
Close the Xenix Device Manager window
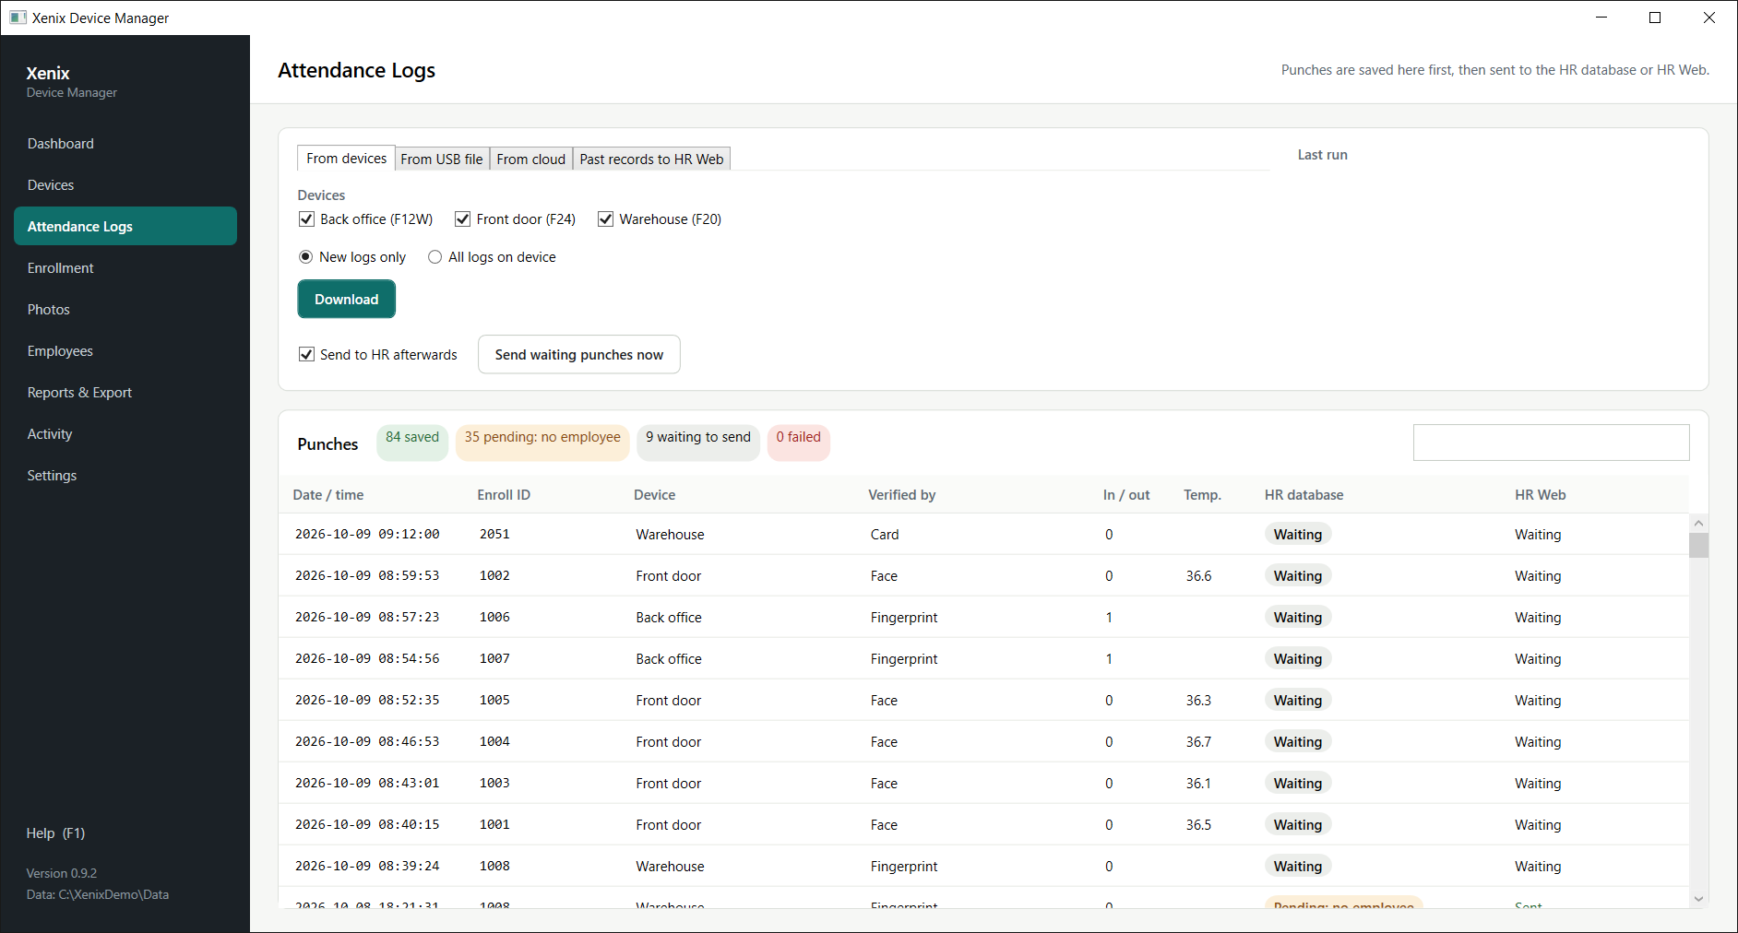pyautogui.click(x=1709, y=18)
